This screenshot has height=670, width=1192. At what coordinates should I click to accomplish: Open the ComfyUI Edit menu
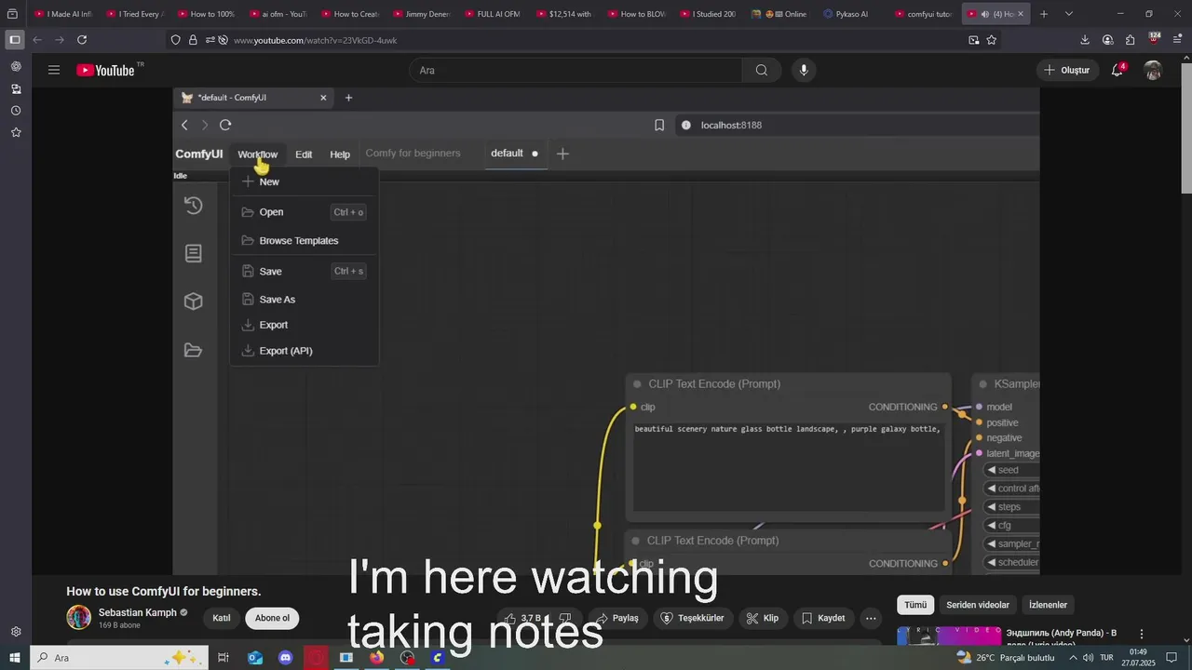point(304,154)
